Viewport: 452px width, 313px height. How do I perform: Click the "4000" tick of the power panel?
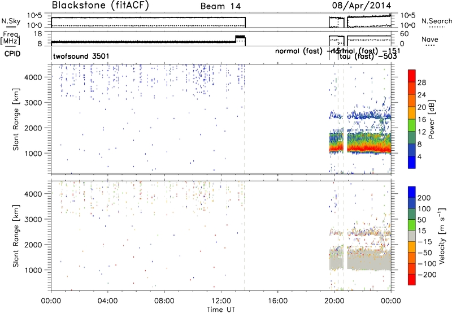[x=33, y=77]
